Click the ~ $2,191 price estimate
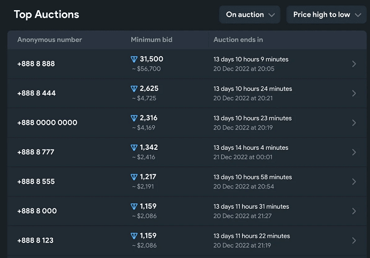 tap(143, 187)
